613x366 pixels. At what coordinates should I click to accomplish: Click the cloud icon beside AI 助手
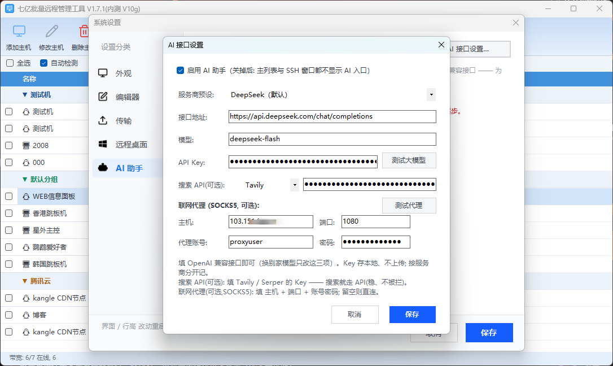(103, 168)
